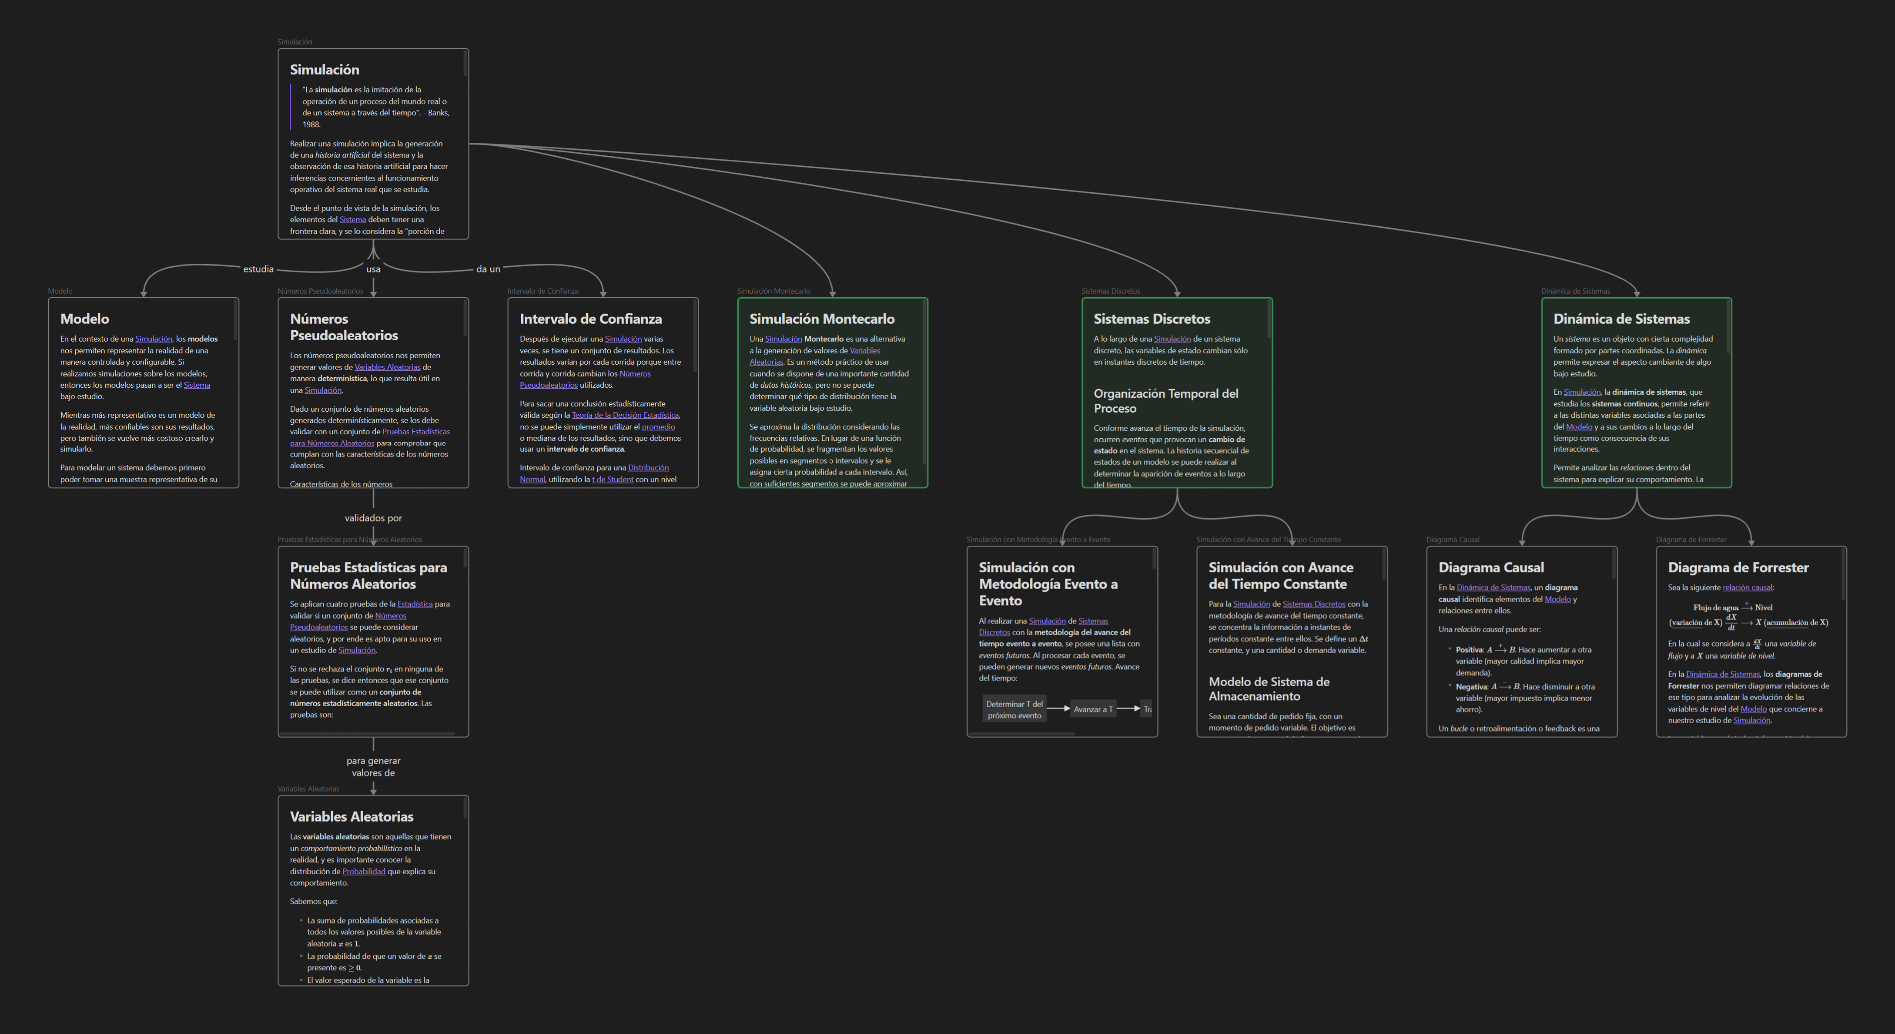Screen dimensions: 1895x1034
Task: Select the 'usa' edge label
Action: [x=374, y=269]
